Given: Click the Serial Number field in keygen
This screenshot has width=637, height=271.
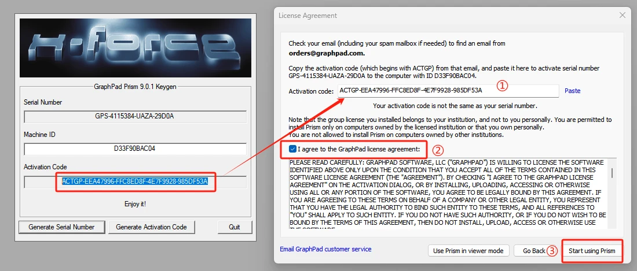Looking at the screenshot, I should (x=136, y=117).
